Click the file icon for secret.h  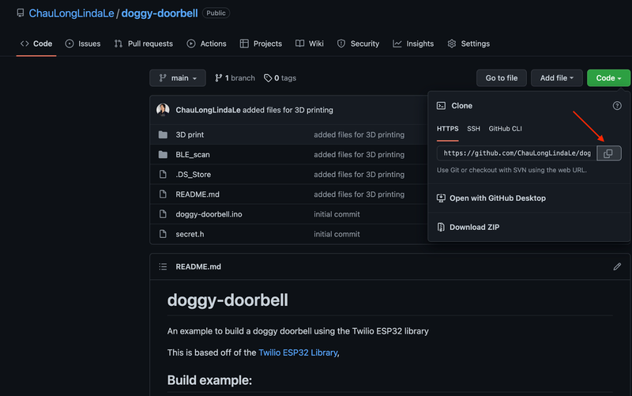(x=163, y=234)
